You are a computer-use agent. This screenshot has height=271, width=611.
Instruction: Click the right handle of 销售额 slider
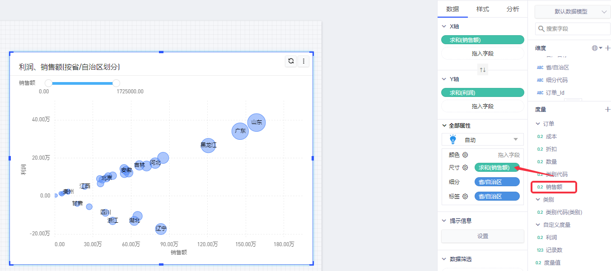tap(116, 83)
